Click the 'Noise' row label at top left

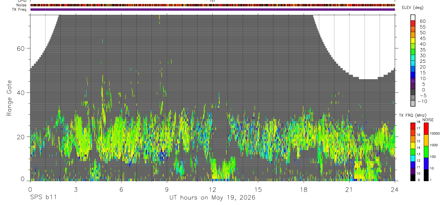click(21, 5)
